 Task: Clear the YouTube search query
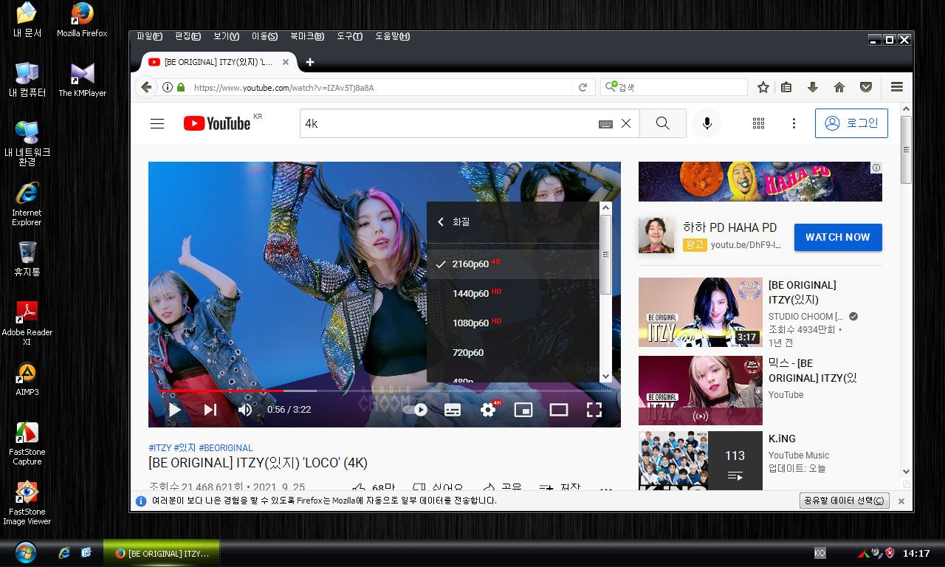point(626,123)
